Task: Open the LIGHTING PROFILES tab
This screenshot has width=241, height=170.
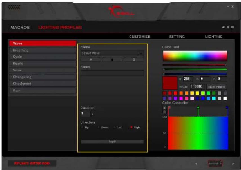Action: click(60, 28)
